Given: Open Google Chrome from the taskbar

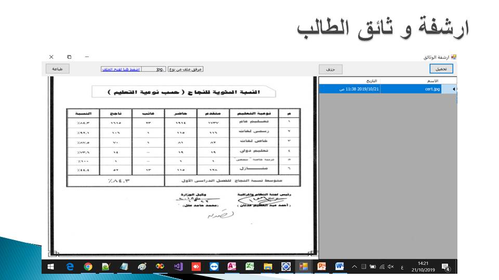Looking at the screenshot, I should click(88, 267).
